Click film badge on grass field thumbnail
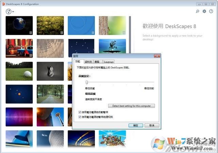 [x=62, y=33]
